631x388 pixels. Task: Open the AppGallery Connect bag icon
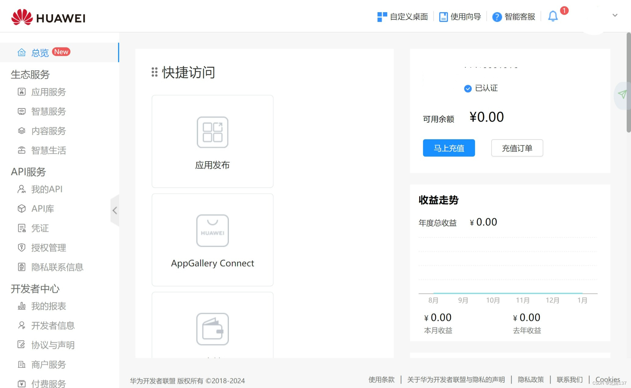212,231
